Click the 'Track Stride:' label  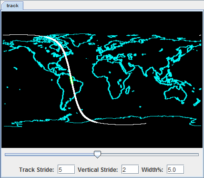(37, 170)
